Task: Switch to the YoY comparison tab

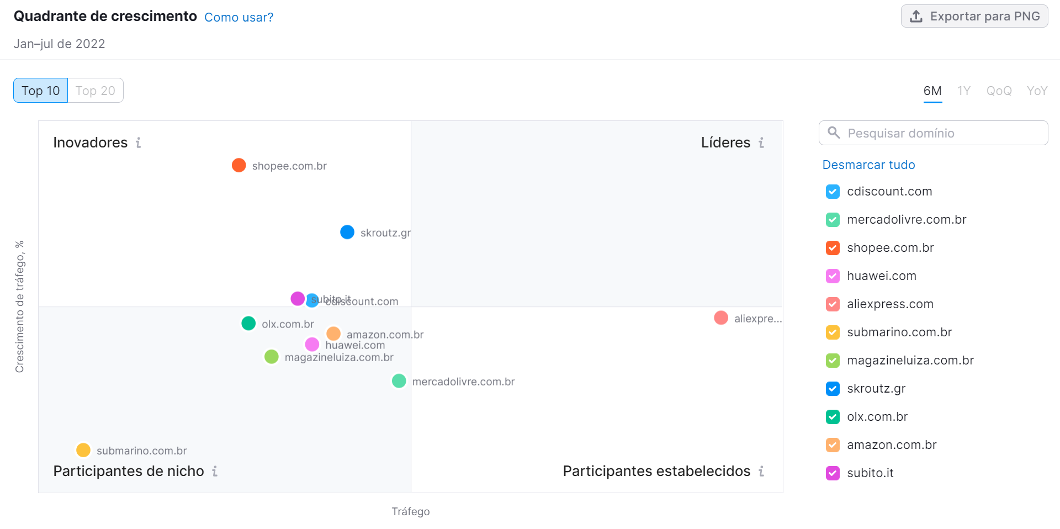Action: click(x=1037, y=91)
